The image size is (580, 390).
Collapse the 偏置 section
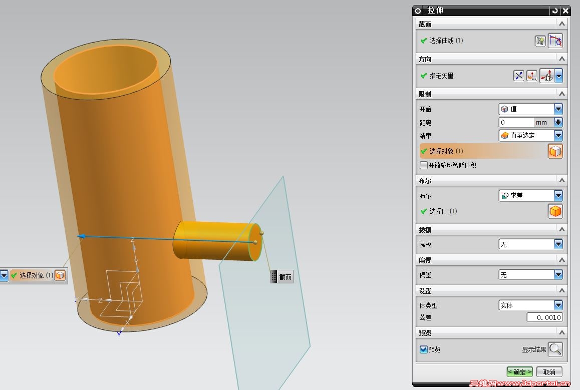(562, 260)
